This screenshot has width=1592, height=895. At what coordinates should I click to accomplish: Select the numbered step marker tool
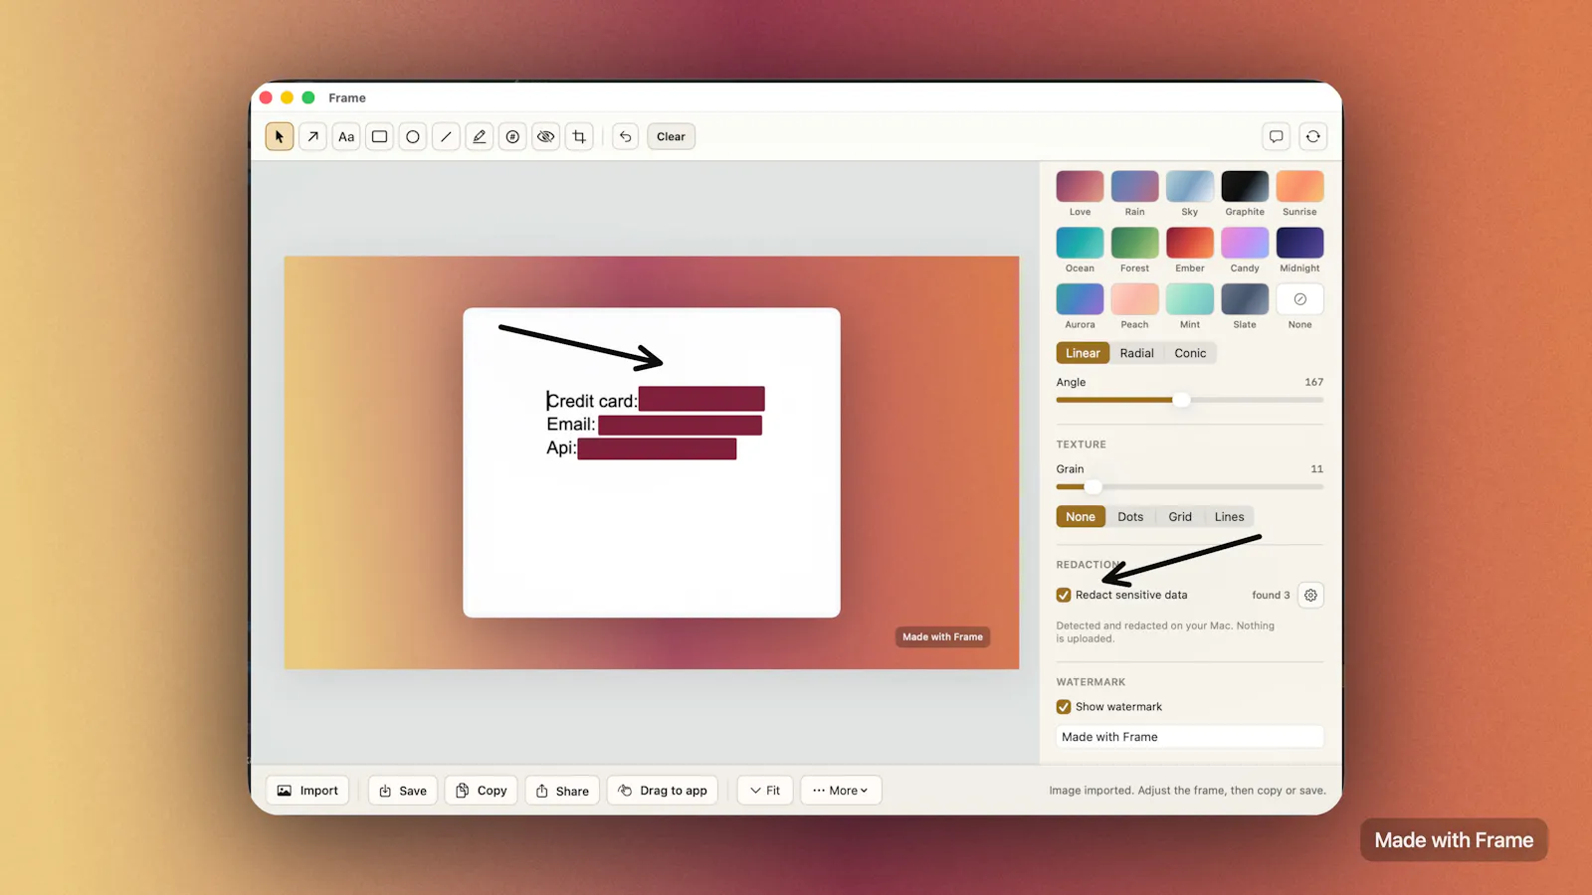tap(512, 136)
